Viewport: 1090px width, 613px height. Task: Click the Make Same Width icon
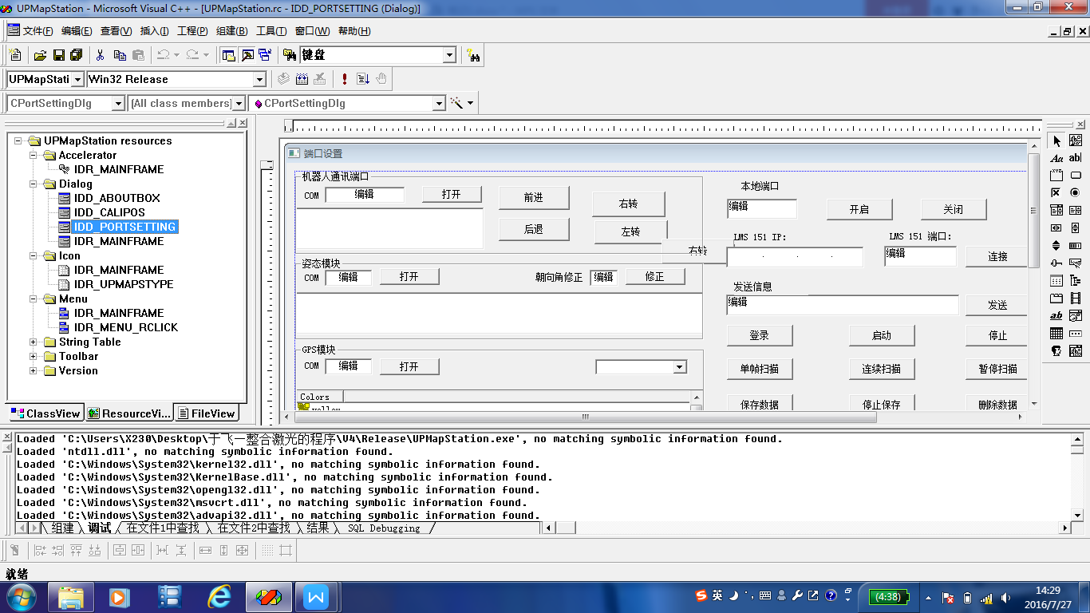pos(205,550)
